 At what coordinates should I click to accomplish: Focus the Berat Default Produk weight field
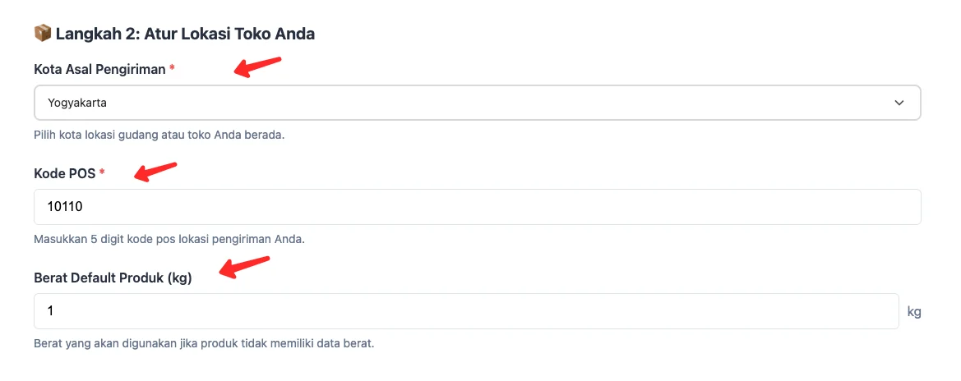coord(465,311)
